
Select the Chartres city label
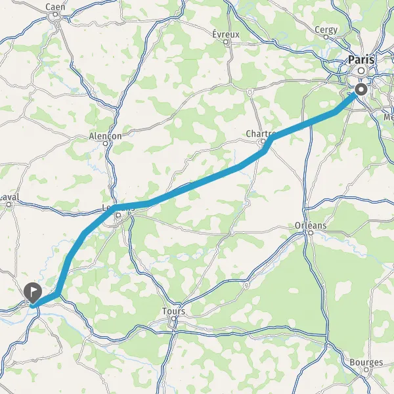(261, 134)
